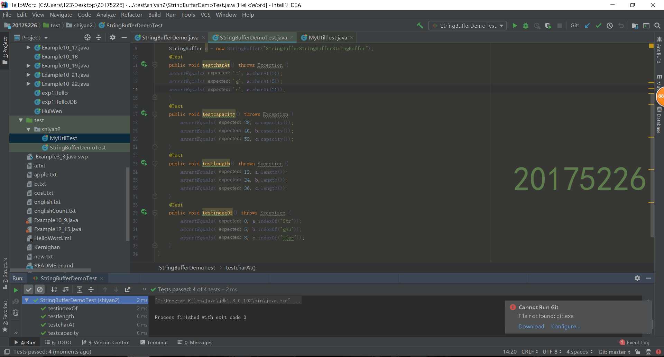Click run gutter icon for testindexOf

click(x=144, y=212)
